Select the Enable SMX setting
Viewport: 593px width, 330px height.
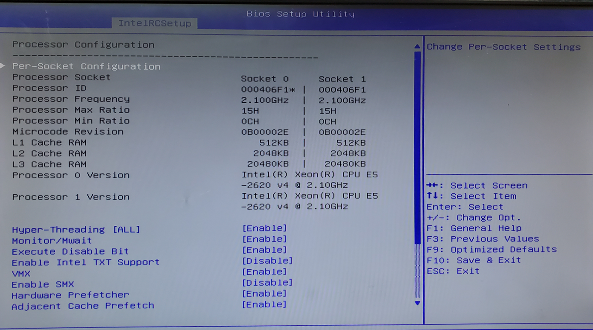43,284
